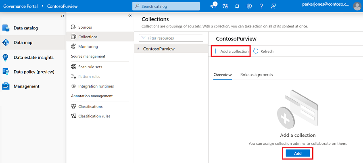
Task: Collapse the Data map submenu pane
Action: (x=130, y=16)
